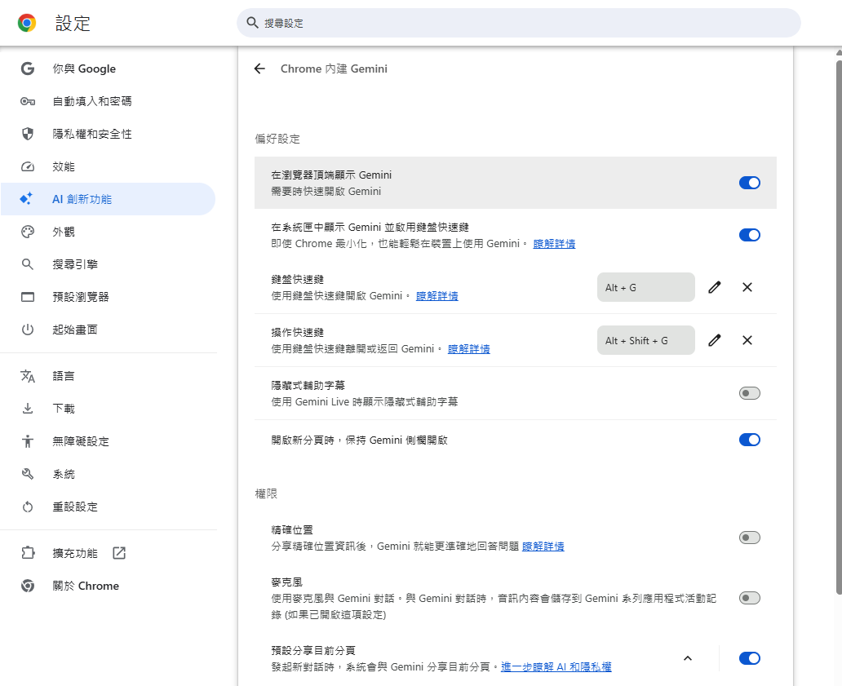Open 外觀 settings section label
This screenshot has width=842, height=686.
pos(64,232)
